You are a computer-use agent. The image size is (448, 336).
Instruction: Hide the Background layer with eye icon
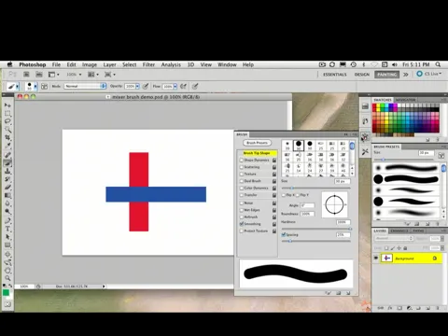tap(376, 258)
